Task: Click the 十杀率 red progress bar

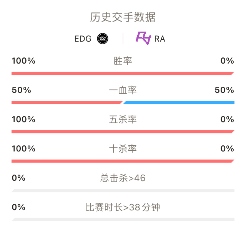Action: pyautogui.click(x=123, y=161)
